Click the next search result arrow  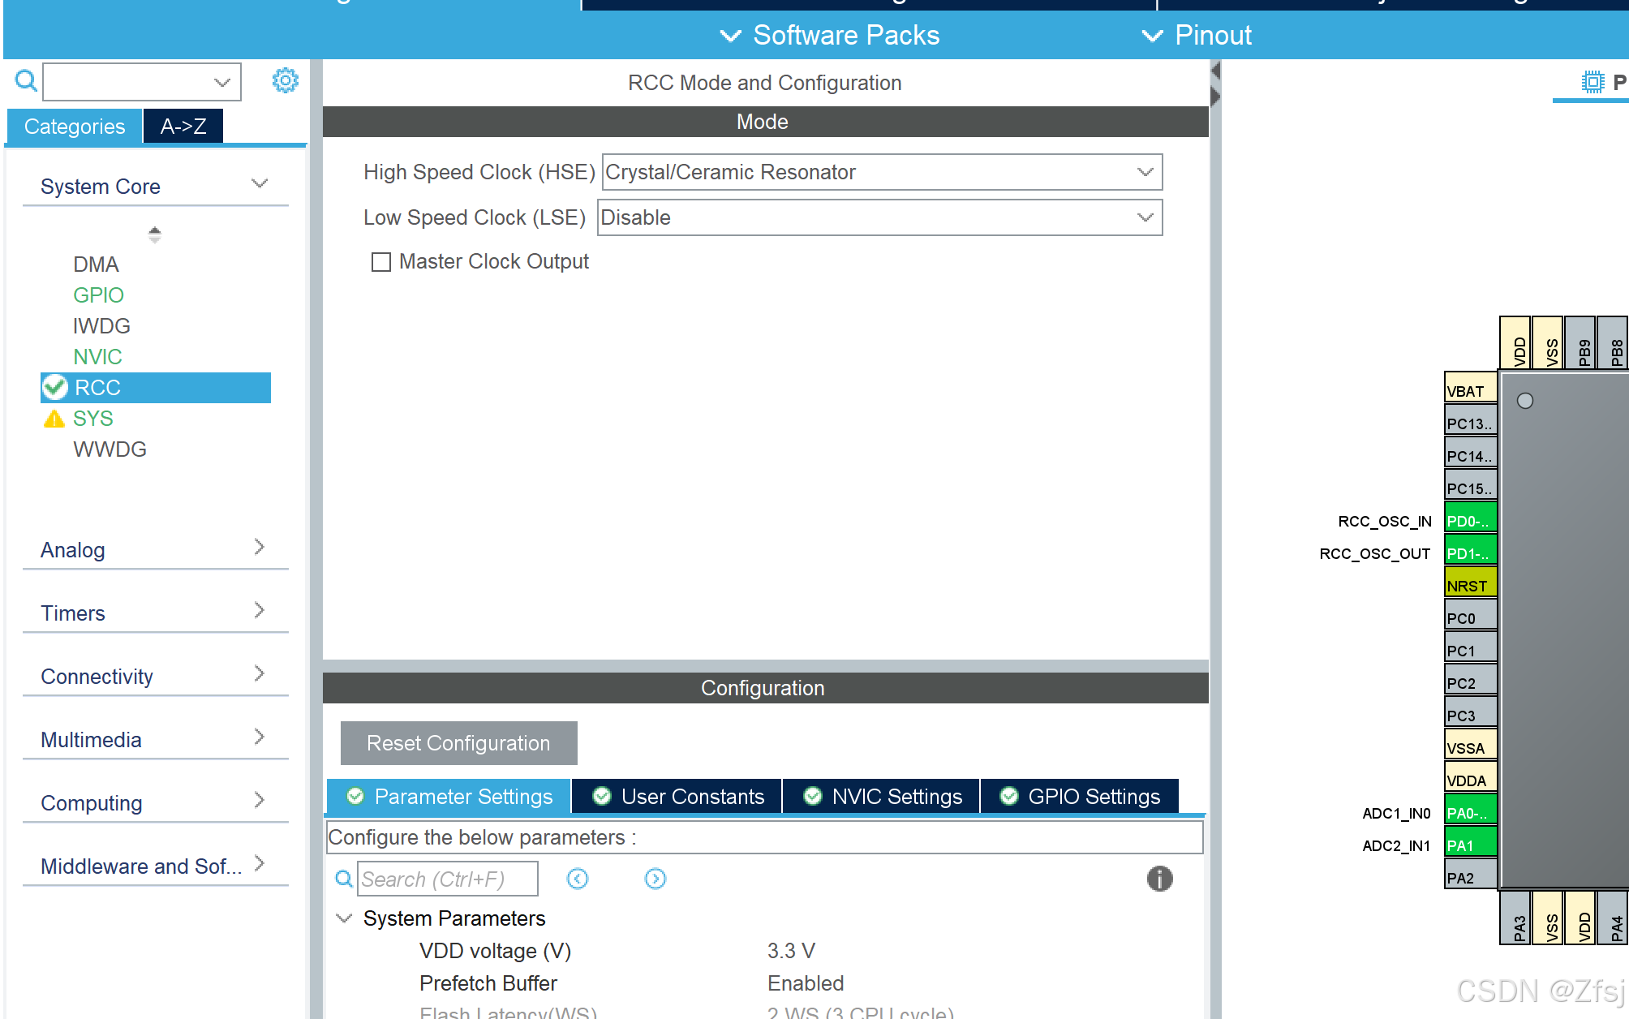[655, 879]
